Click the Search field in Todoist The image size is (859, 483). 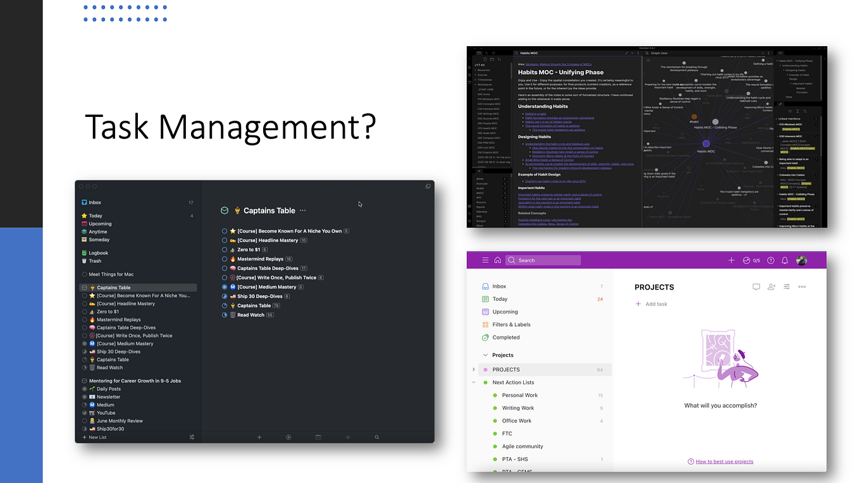[543, 260]
